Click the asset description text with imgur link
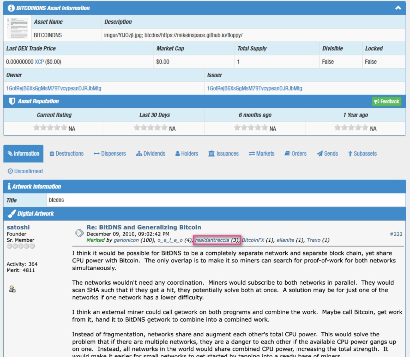Screen dimensions: 410x357 [173, 35]
